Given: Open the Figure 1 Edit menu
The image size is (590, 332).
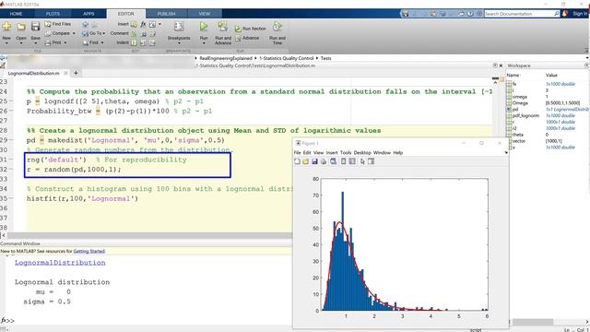Looking at the screenshot, I should point(307,152).
